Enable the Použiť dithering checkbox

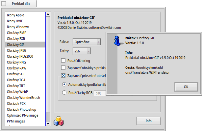pos(63,61)
